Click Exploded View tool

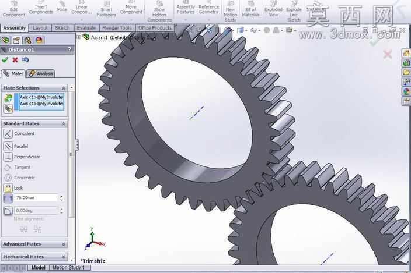(x=273, y=9)
